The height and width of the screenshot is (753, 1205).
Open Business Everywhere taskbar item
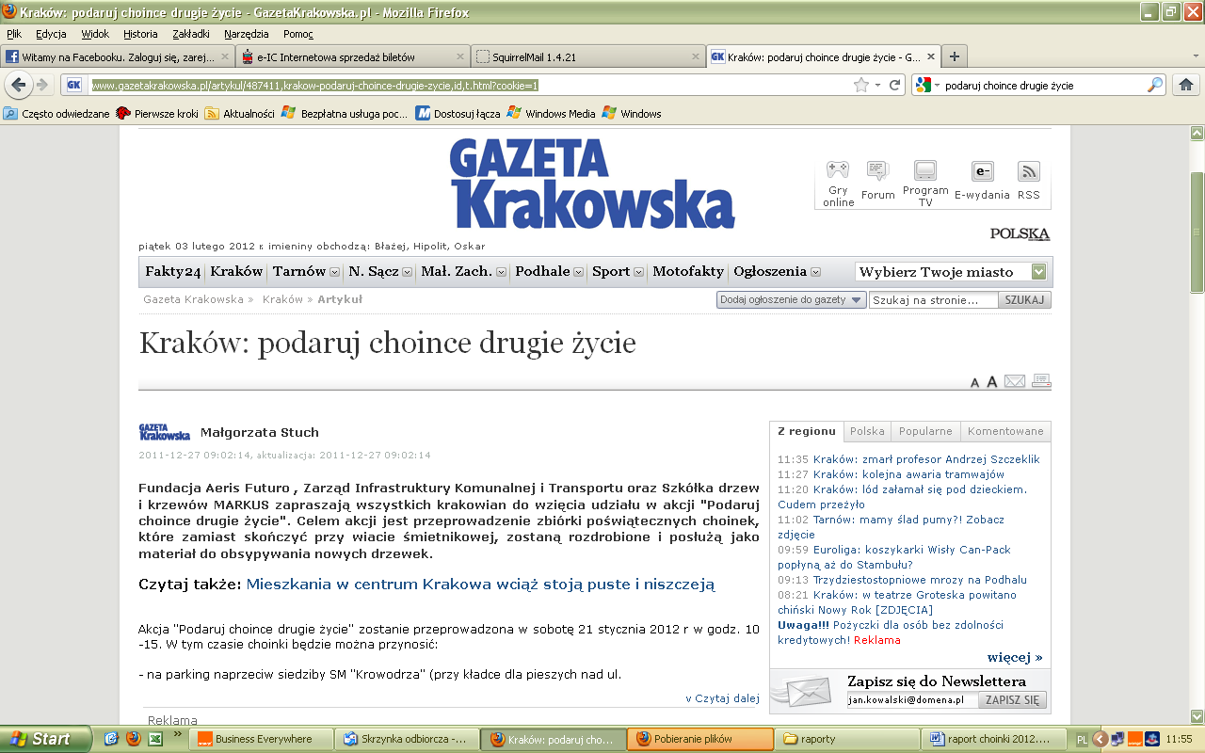261,739
